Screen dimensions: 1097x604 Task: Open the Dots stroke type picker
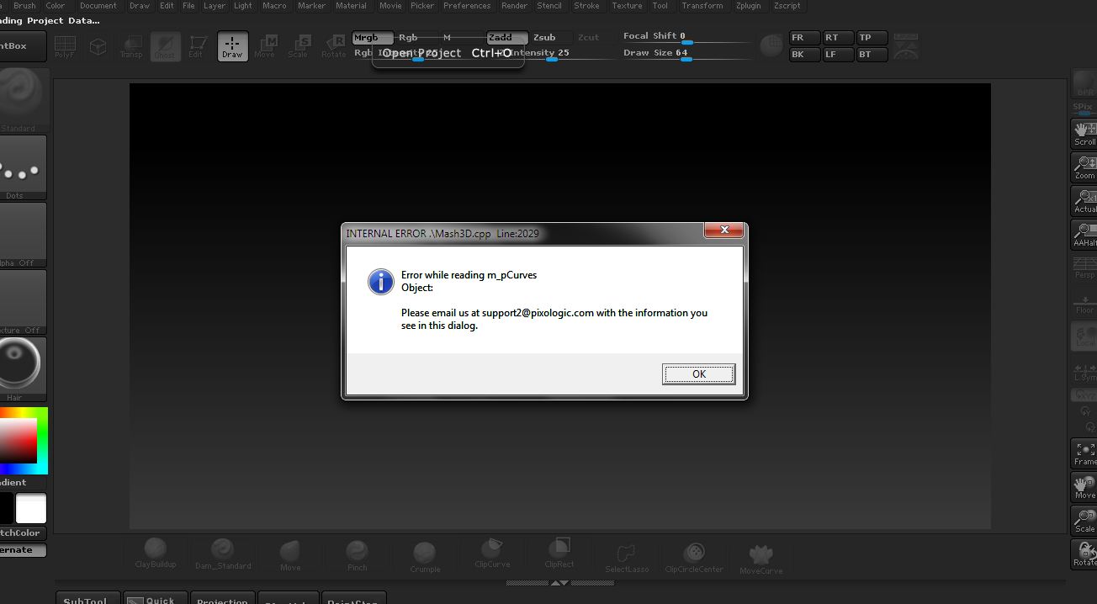point(21,167)
